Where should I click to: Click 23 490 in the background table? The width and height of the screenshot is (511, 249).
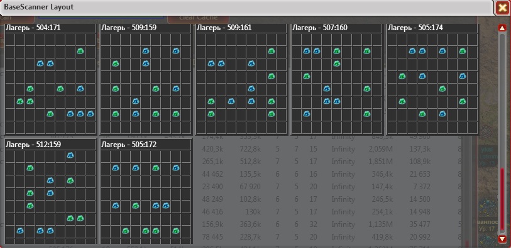[212, 187]
